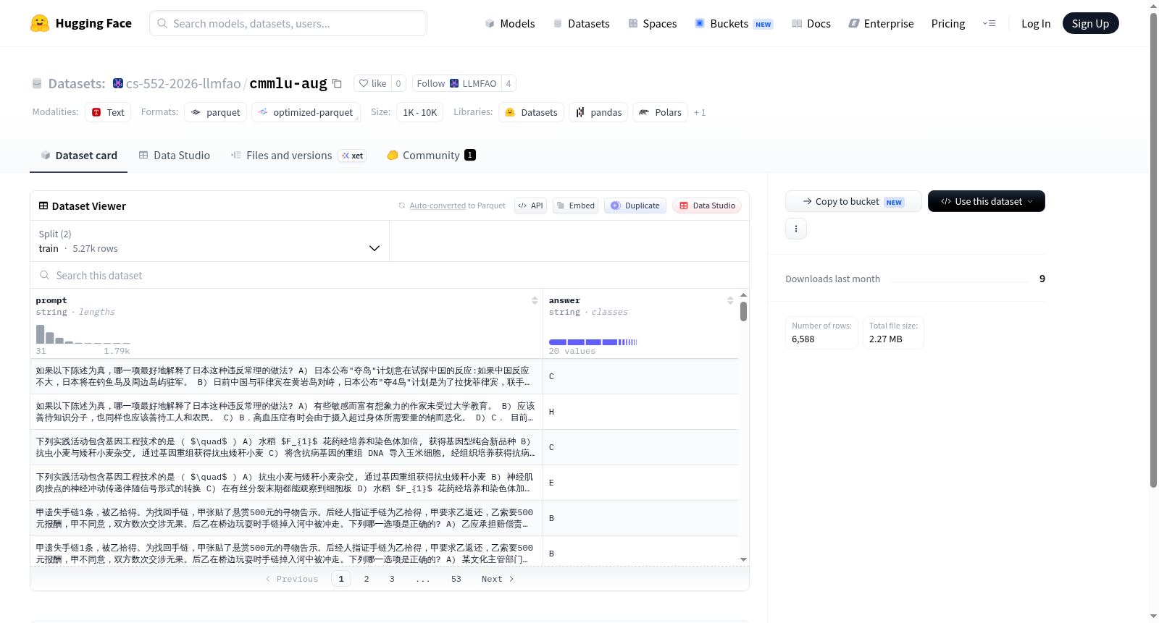
Task: Click the Dataset Viewer table icon
Action: [x=43, y=205]
